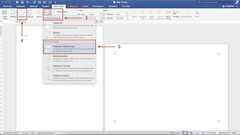Choose the Kolom column break option
This screenshot has height=135, width=240.
click(69, 35)
